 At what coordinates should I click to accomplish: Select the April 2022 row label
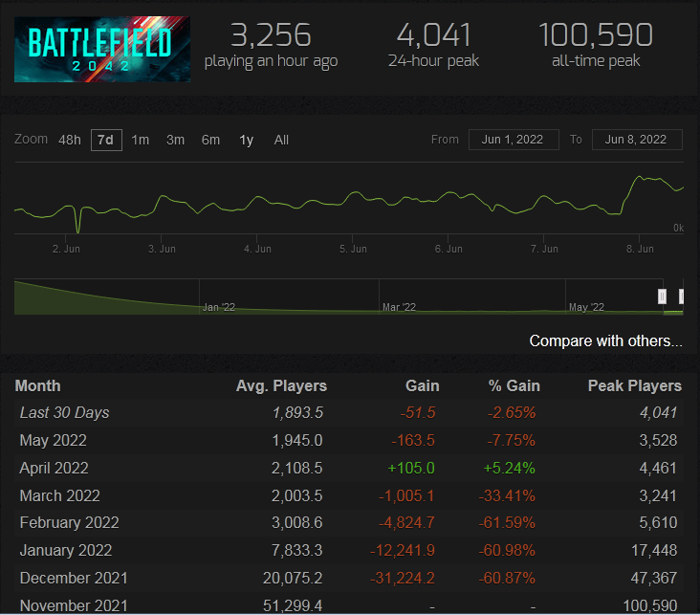click(54, 469)
